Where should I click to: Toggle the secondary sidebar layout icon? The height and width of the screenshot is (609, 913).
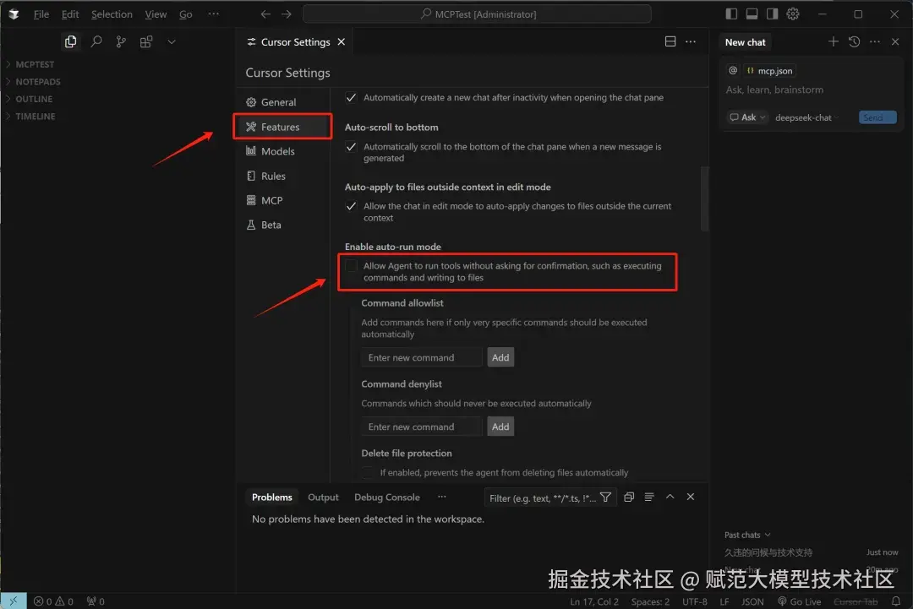point(772,14)
